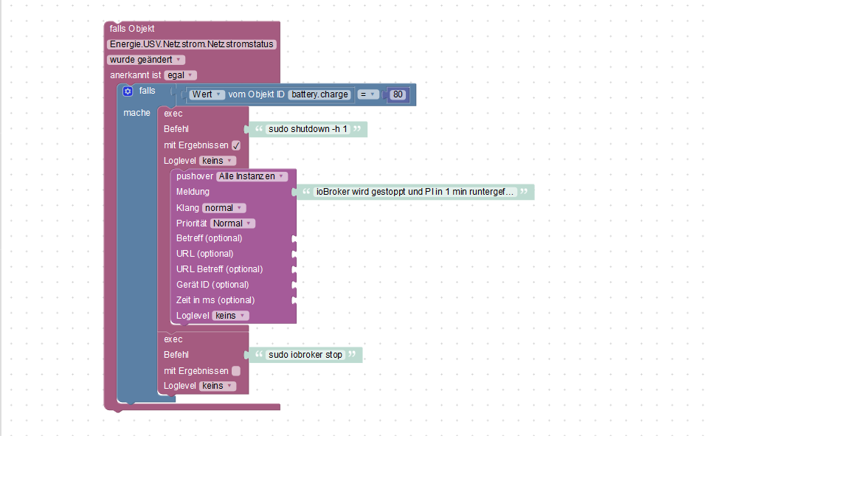Open the 'wurde geändert' dropdown
This screenshot has height=478, width=850.
[146, 60]
